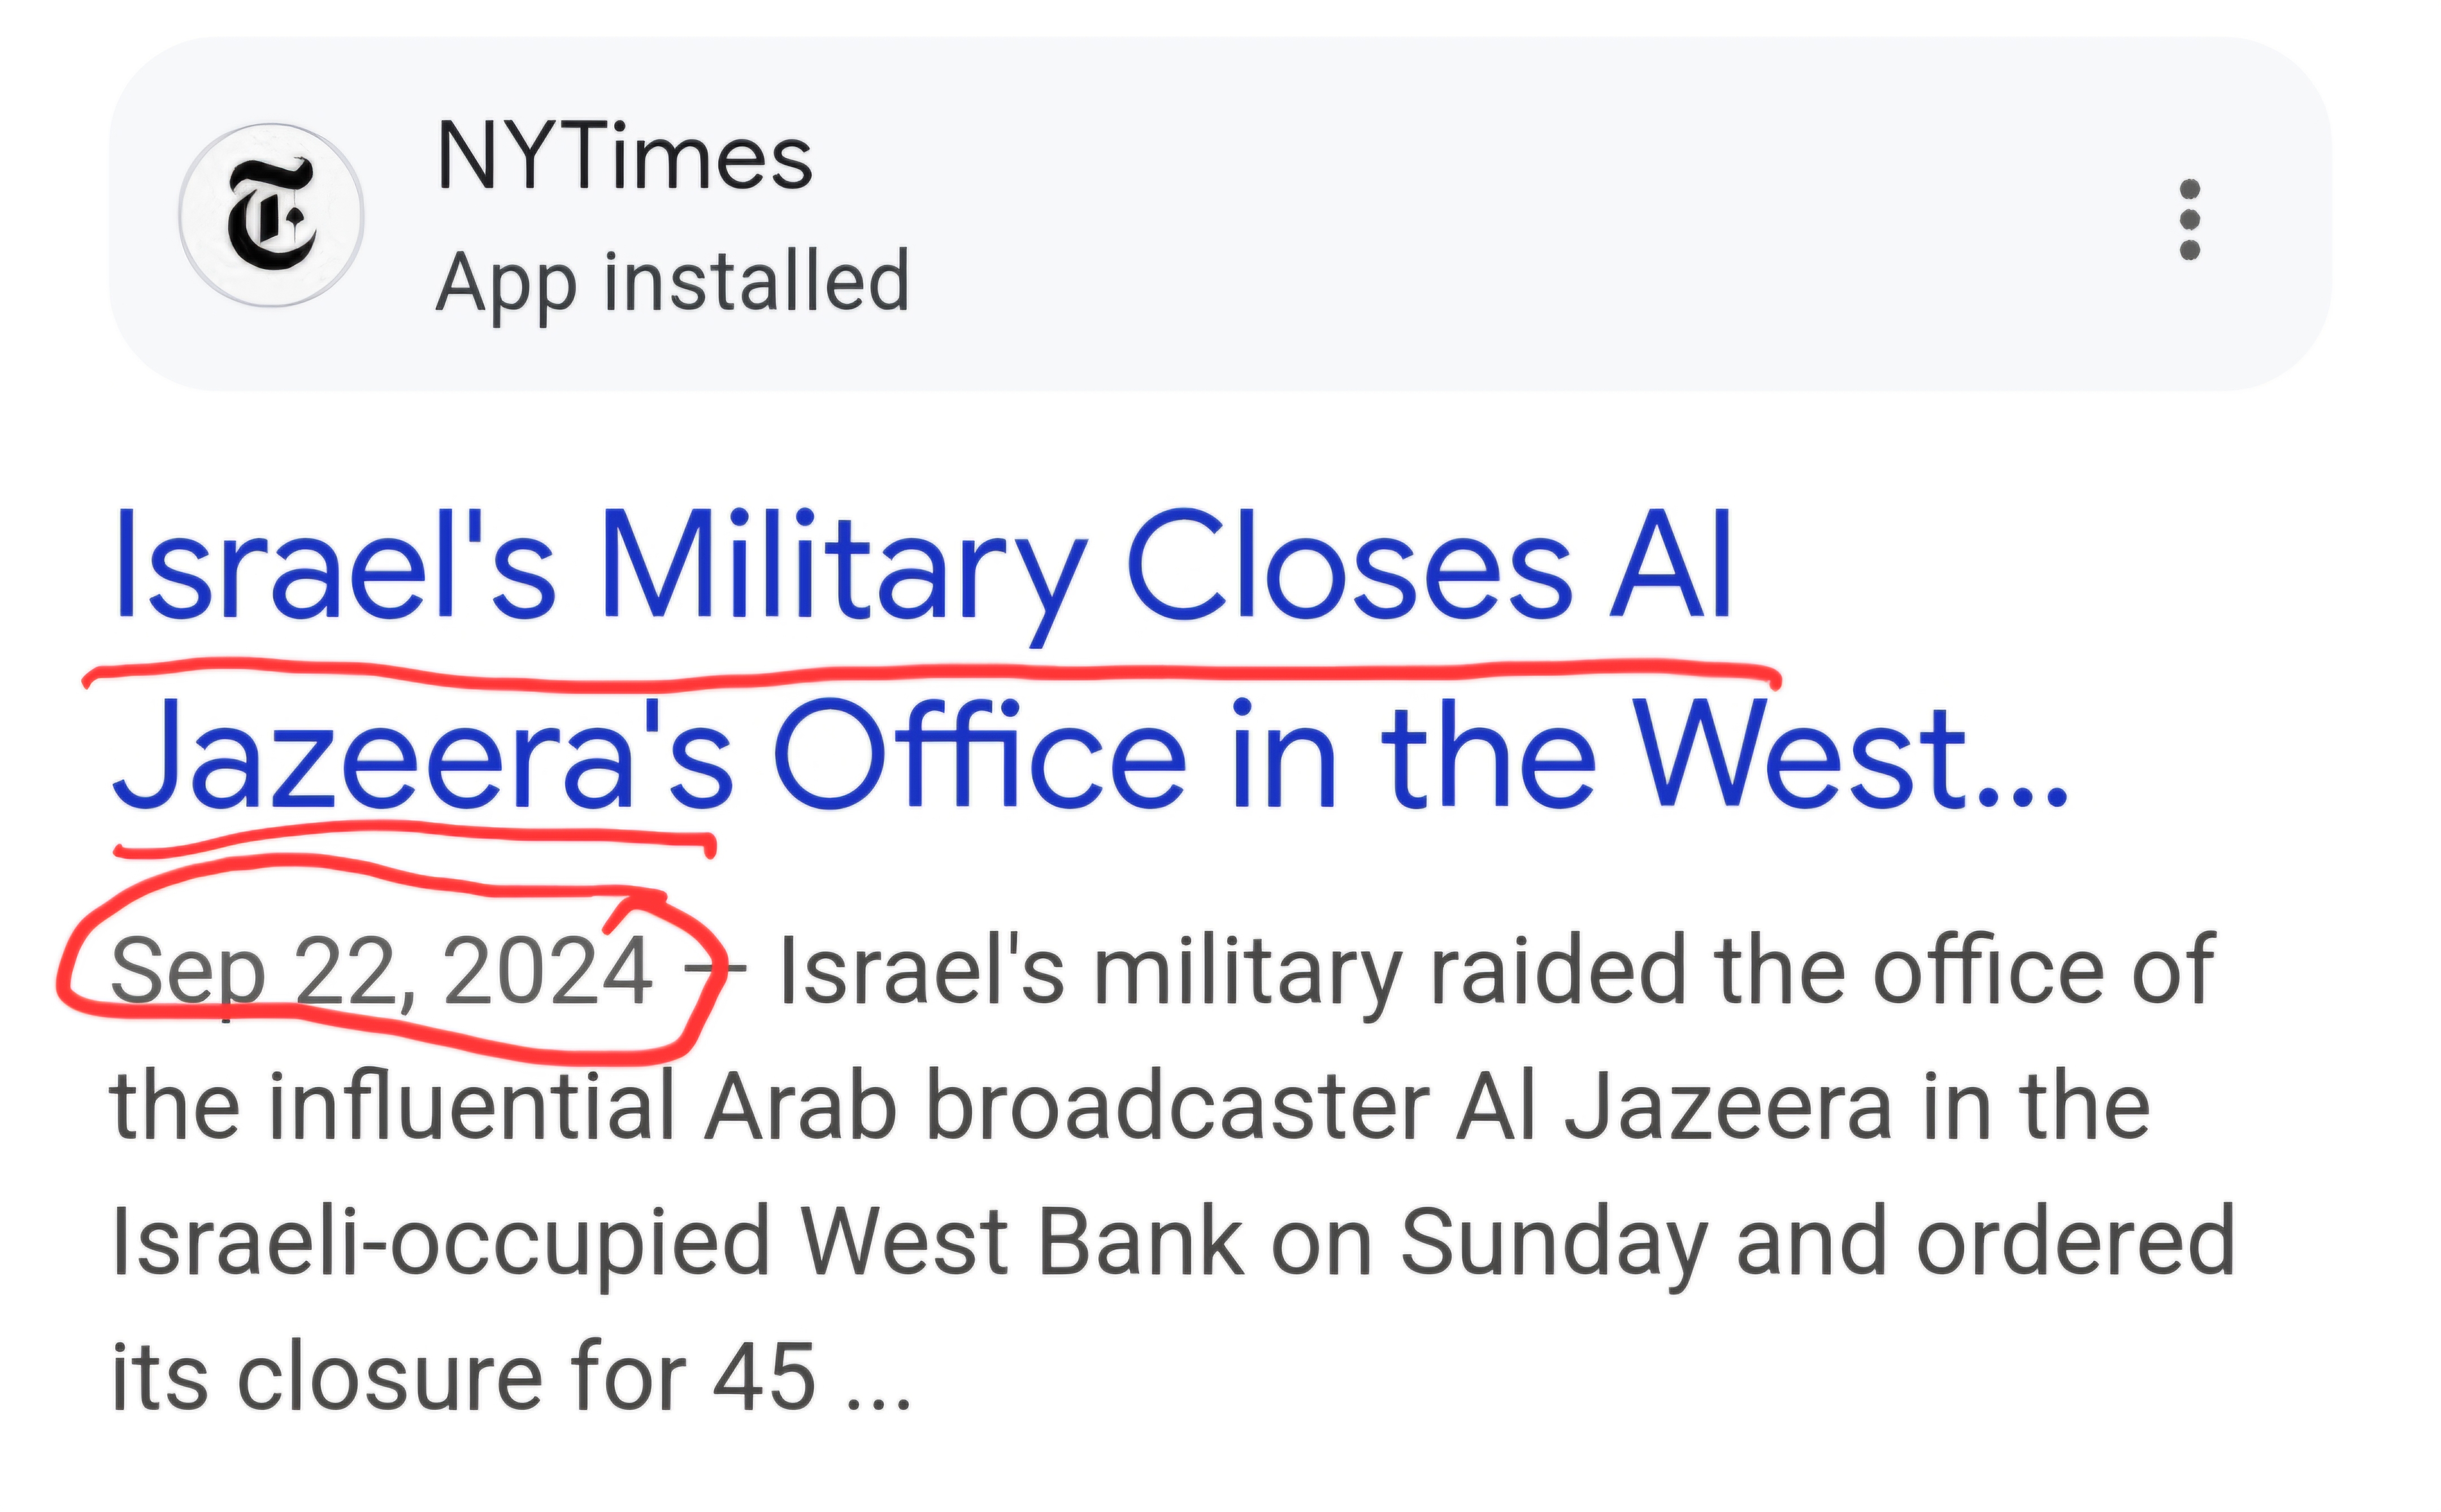Click the word "Closes" in the headline

click(1350, 568)
